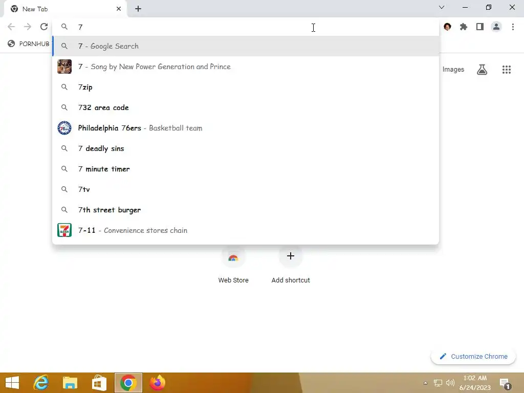
Task: Open a new tab with plus button
Action: (x=138, y=9)
